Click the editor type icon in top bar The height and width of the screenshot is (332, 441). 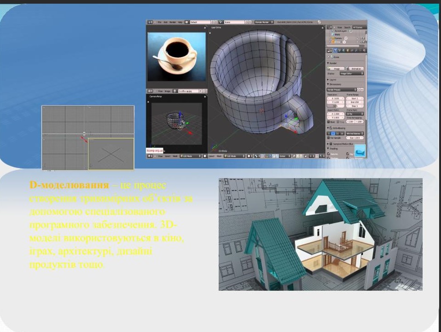tap(150, 22)
